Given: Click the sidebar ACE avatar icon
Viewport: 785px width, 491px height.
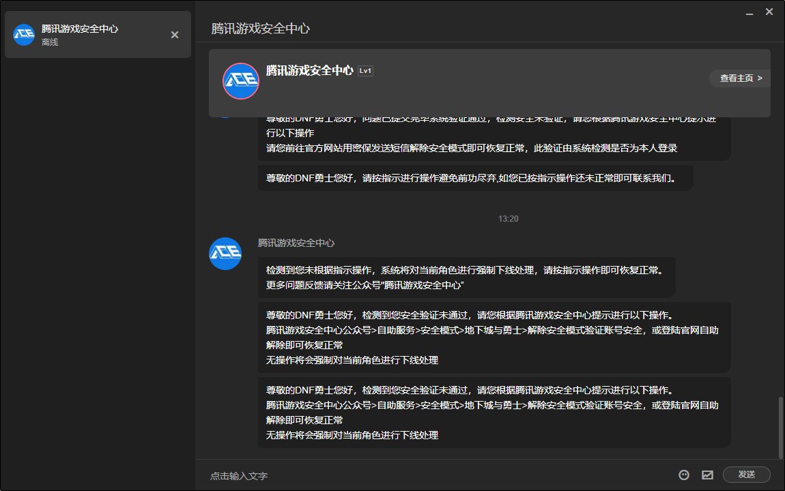Looking at the screenshot, I should 23,35.
